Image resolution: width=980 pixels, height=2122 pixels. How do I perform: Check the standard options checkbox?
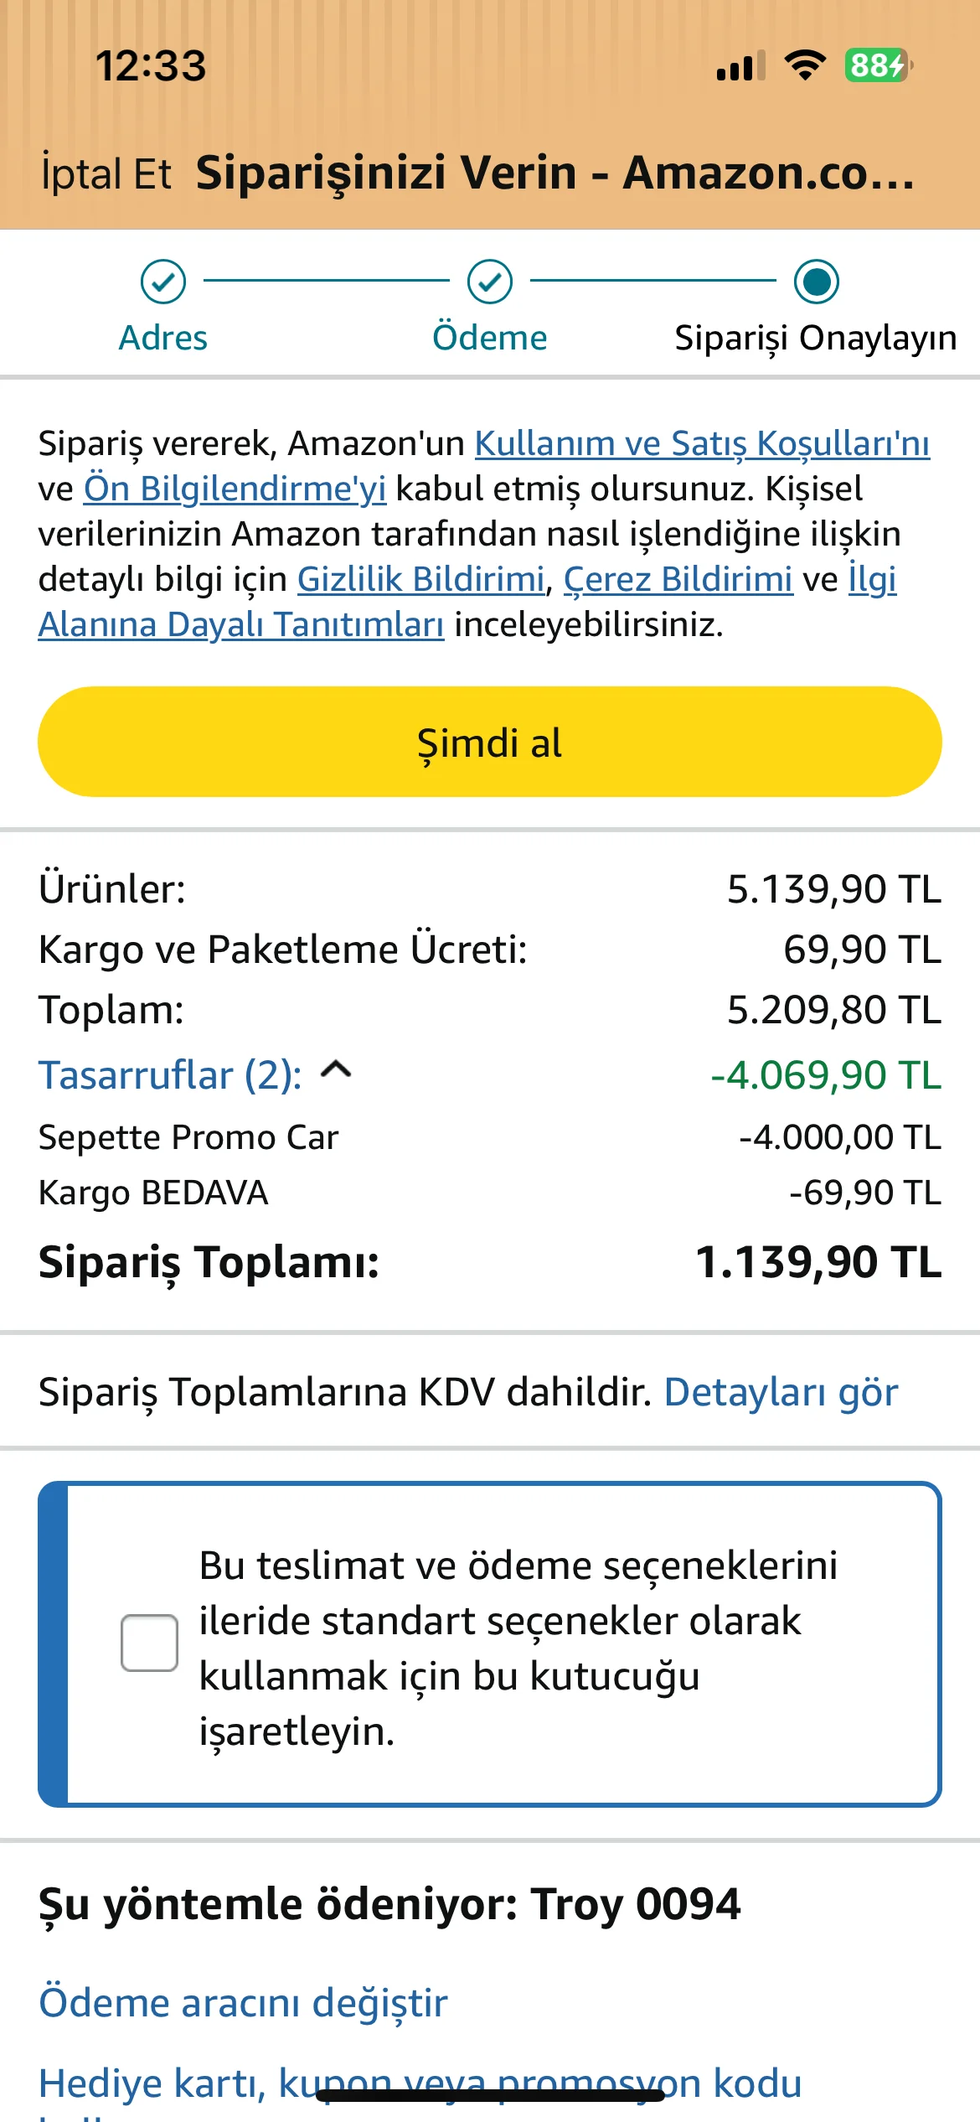click(x=149, y=1643)
